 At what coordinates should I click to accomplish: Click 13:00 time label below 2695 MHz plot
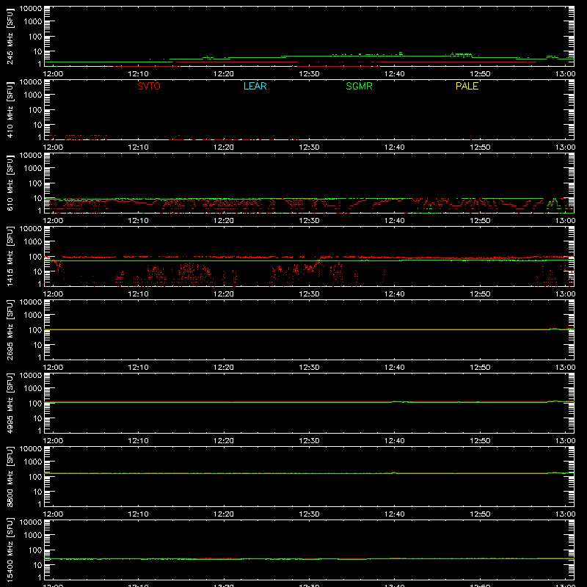click(565, 368)
